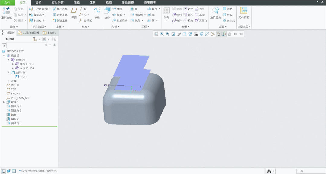Expand the 注释 tree node

(x=8, y=81)
